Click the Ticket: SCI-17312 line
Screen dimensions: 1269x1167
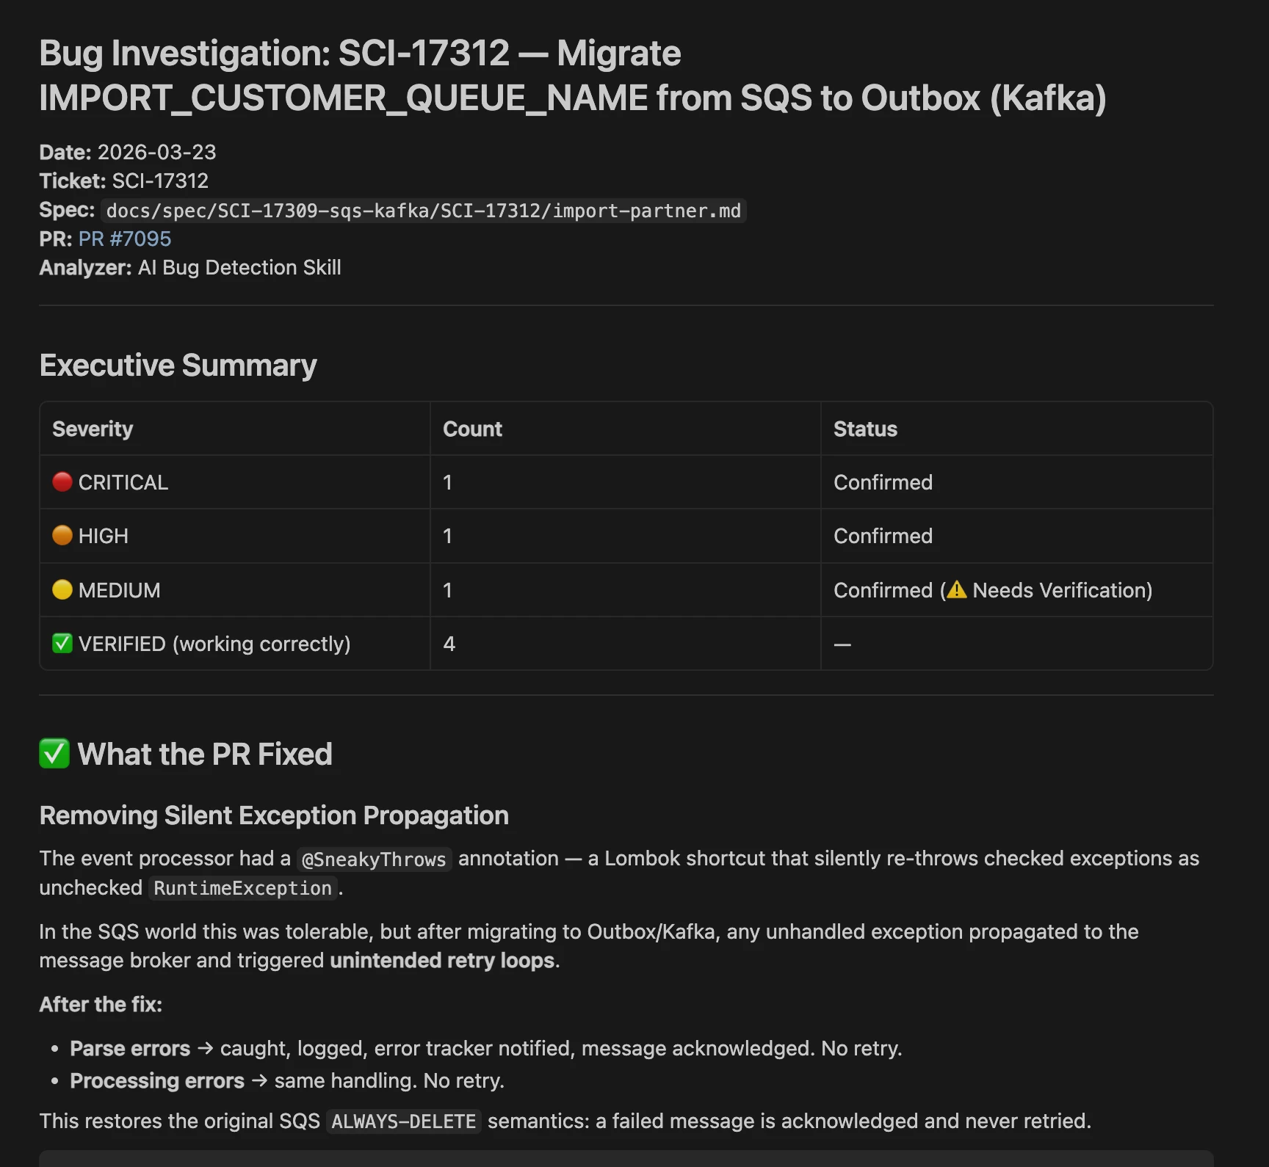[124, 181]
